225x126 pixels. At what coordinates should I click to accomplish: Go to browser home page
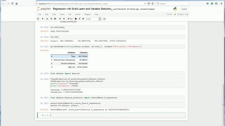17,3
